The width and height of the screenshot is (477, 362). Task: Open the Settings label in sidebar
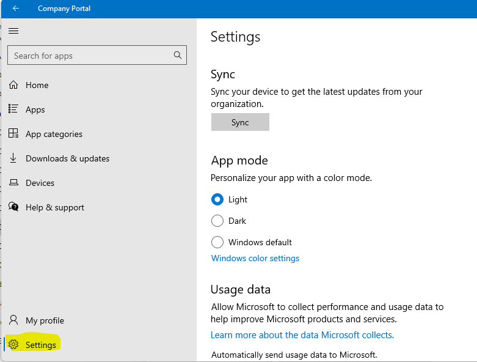click(x=41, y=345)
